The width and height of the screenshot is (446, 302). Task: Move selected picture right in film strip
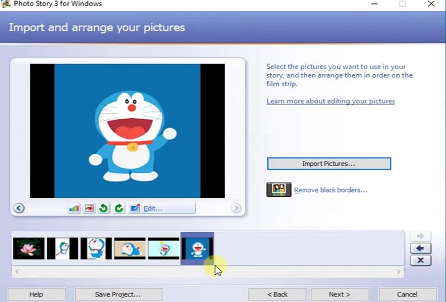pyautogui.click(x=420, y=236)
